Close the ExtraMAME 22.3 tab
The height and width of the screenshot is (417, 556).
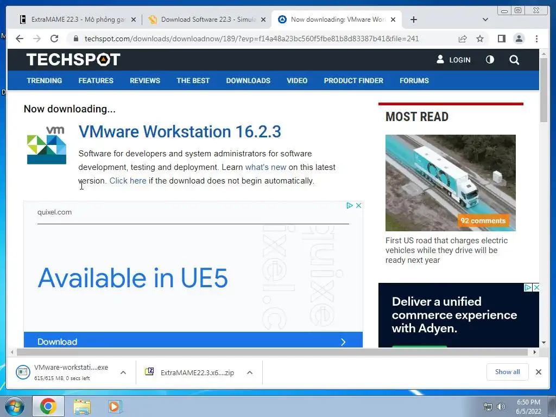(x=134, y=20)
